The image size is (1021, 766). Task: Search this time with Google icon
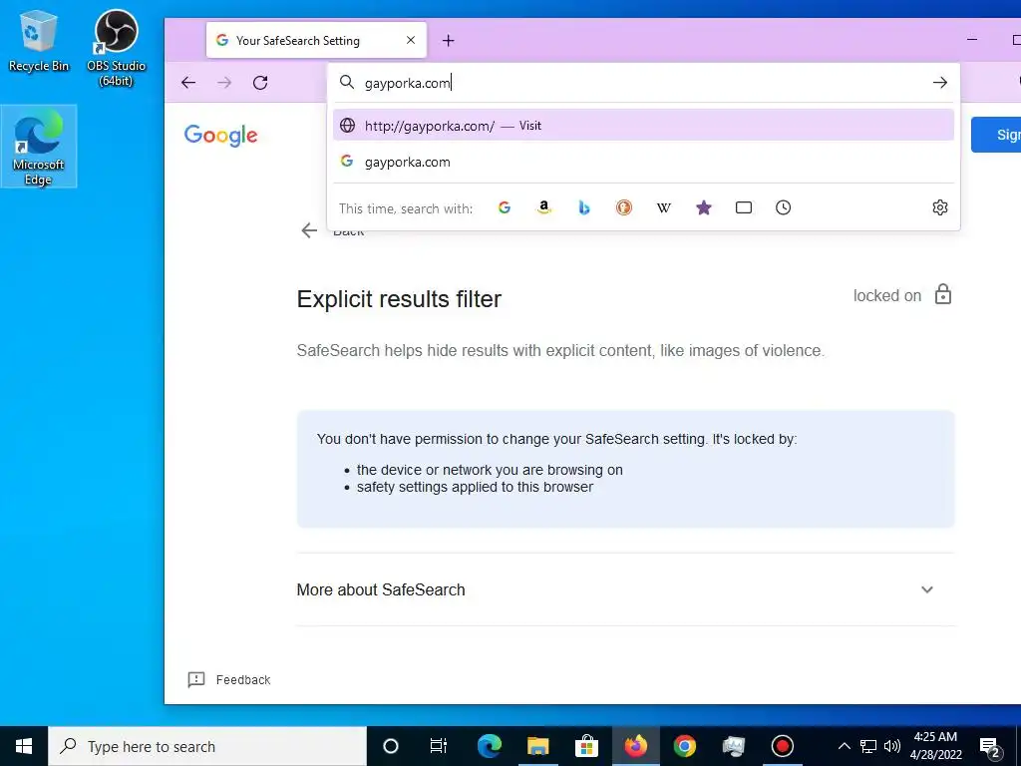(504, 207)
